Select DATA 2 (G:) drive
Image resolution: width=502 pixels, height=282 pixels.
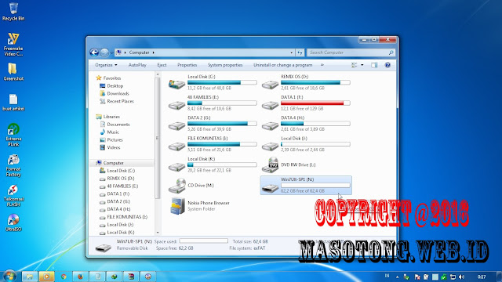pos(213,124)
